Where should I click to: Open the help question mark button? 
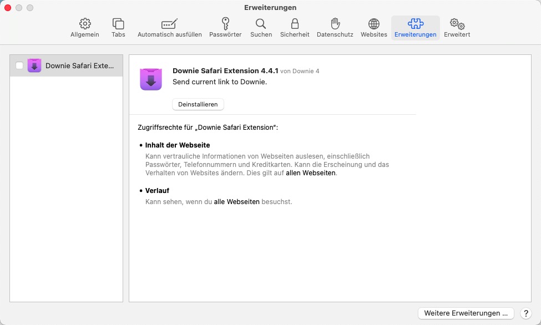[525, 313]
